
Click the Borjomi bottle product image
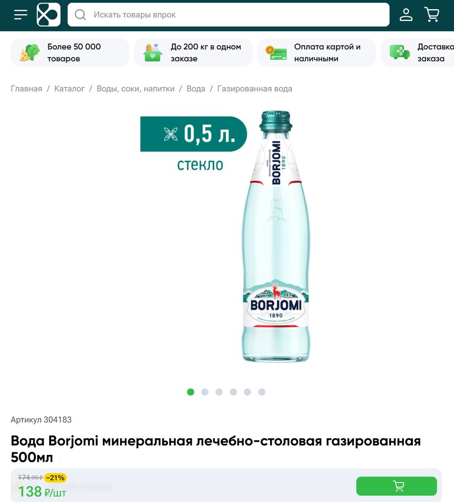pos(276,236)
